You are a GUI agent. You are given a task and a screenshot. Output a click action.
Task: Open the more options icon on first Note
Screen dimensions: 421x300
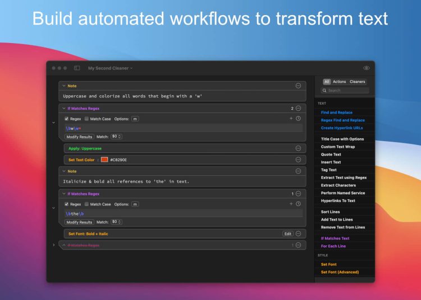tap(298, 86)
